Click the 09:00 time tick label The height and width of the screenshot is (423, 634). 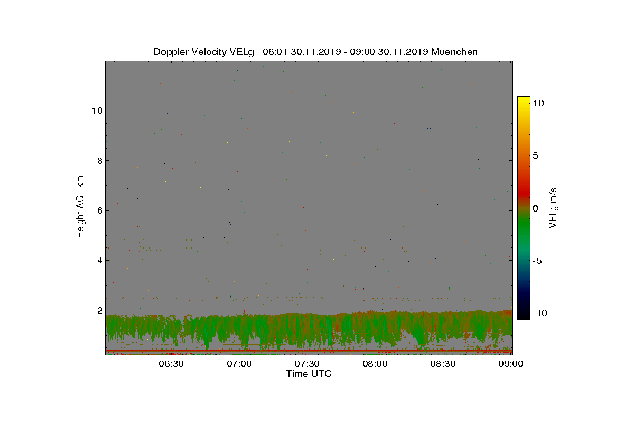[x=511, y=364]
